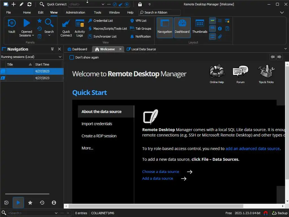Collapse the ribbon with chevron

(x=282, y=12)
